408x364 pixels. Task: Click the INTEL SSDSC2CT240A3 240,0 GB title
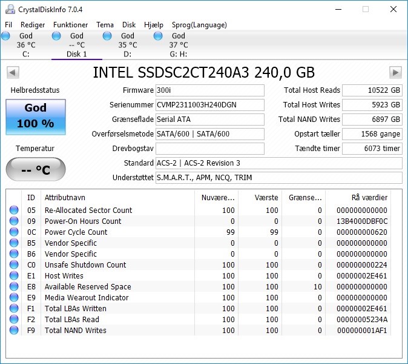[204, 72]
